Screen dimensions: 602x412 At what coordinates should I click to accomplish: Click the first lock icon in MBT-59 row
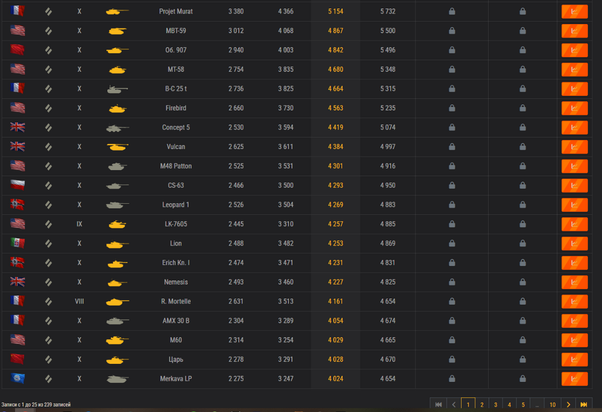(452, 31)
